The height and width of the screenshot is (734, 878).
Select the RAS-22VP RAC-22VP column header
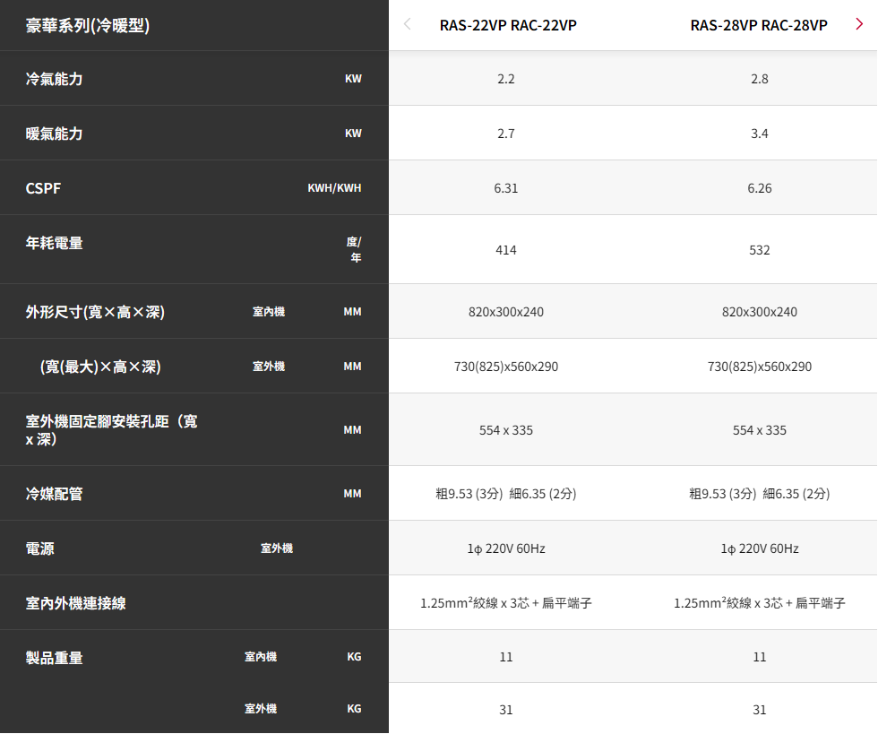coord(507,25)
